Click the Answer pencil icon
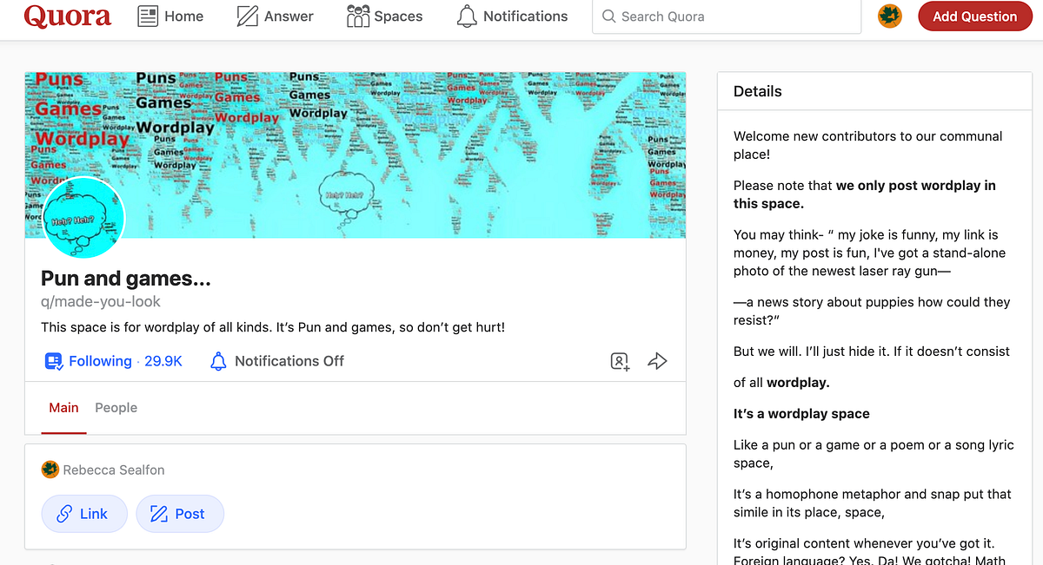Viewport: 1043px width, 565px height. tap(248, 16)
